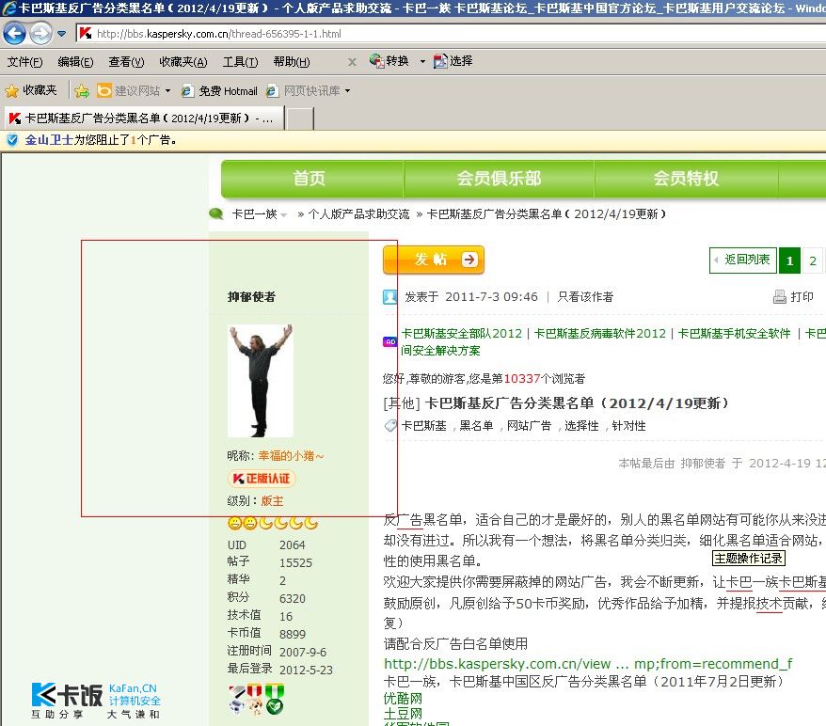Focus the address bar URL field
This screenshot has height=726, width=826.
[453, 34]
